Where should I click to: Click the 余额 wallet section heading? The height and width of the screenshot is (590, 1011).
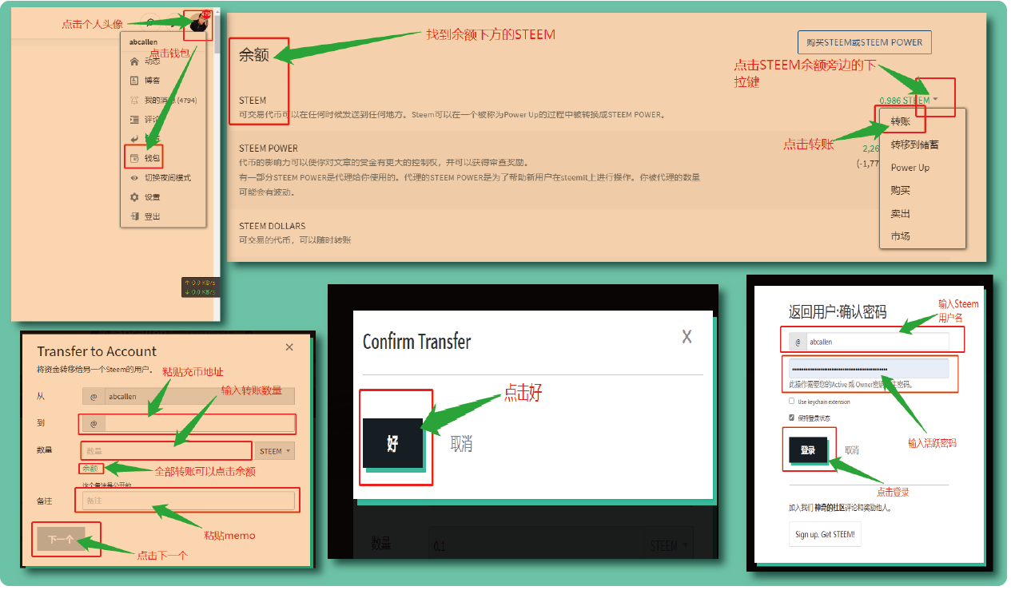point(253,56)
